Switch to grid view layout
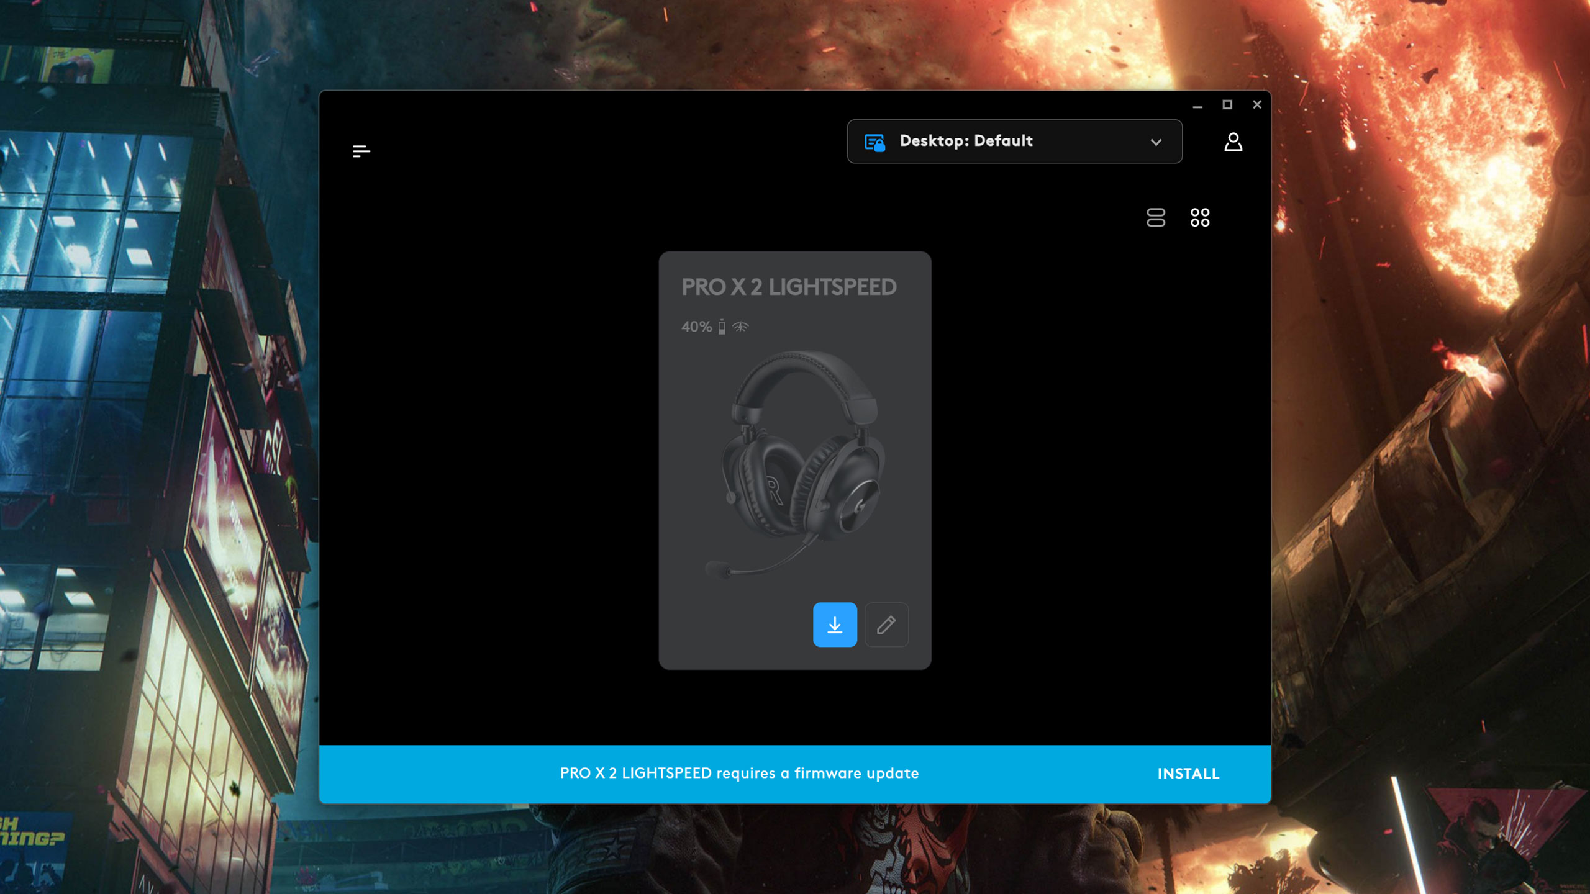Screen dimensions: 1590x894 [x=1200, y=217]
